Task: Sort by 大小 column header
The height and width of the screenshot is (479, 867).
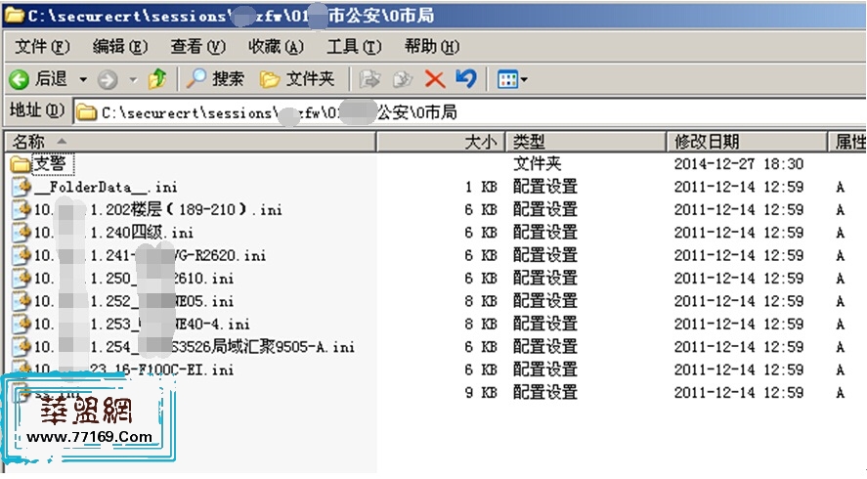Action: [x=480, y=143]
